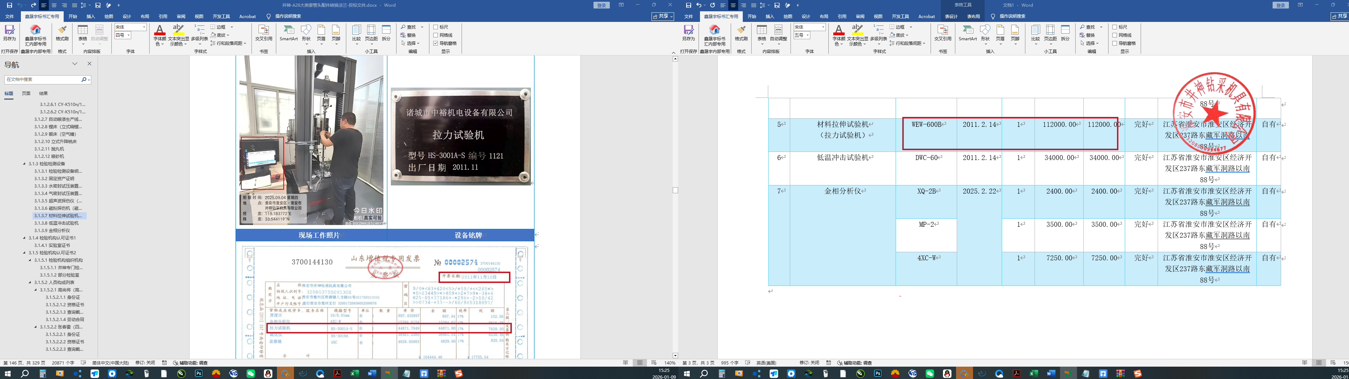Insert SmartArt in the left Word window
This screenshot has width=1349, height=379.
click(x=289, y=34)
